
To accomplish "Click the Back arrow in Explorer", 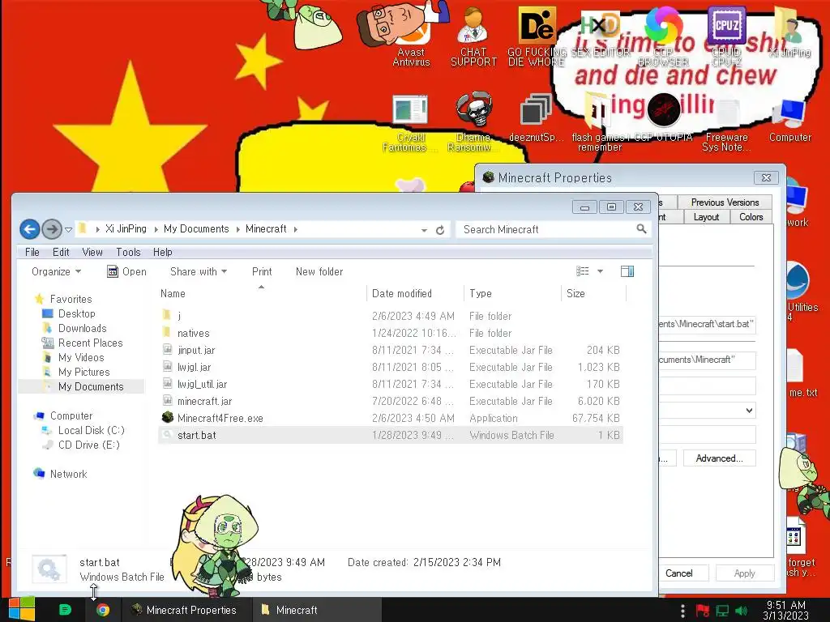I will click(30, 229).
